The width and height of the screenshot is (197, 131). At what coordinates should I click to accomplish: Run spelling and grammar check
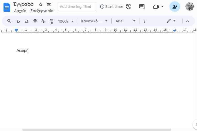tap(43, 21)
